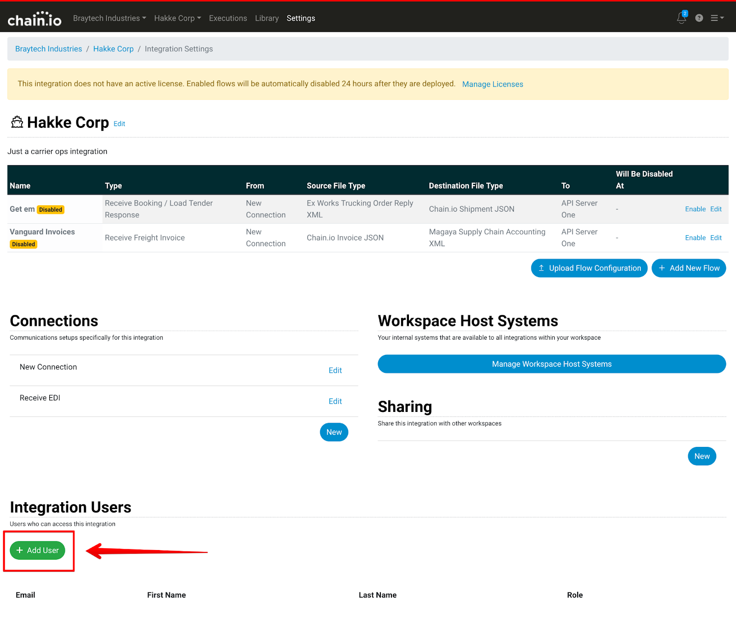The image size is (736, 637).
Task: Click the Last Name column header
Action: 378,595
